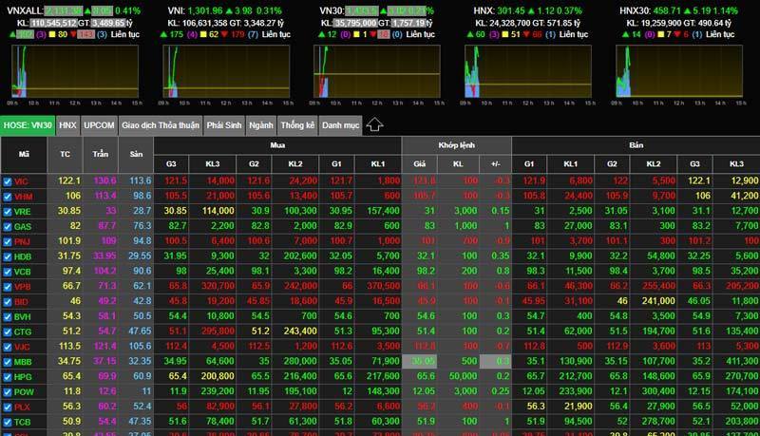Image resolution: width=760 pixels, height=436 pixels.
Task: Open the MBB stock ticker
Action: point(23,361)
